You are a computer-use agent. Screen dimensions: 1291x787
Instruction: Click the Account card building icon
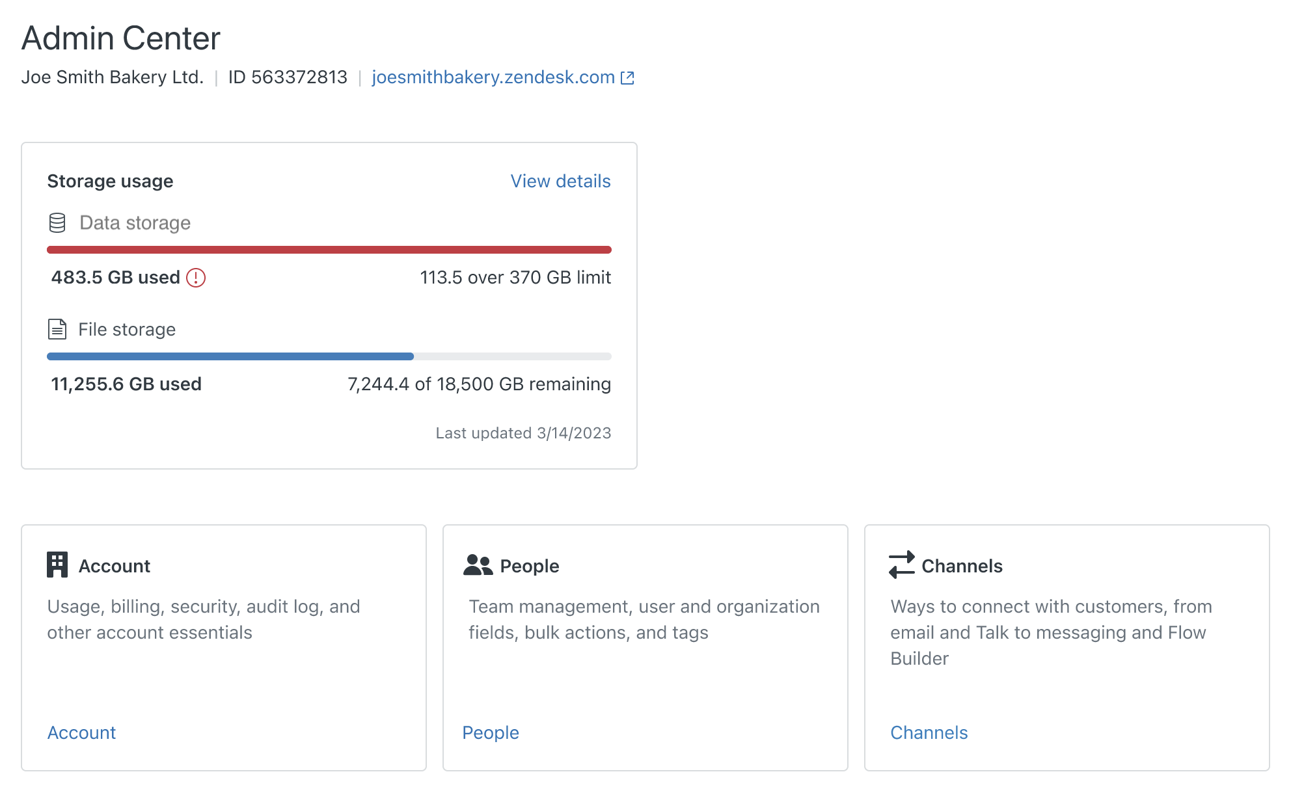click(x=57, y=565)
